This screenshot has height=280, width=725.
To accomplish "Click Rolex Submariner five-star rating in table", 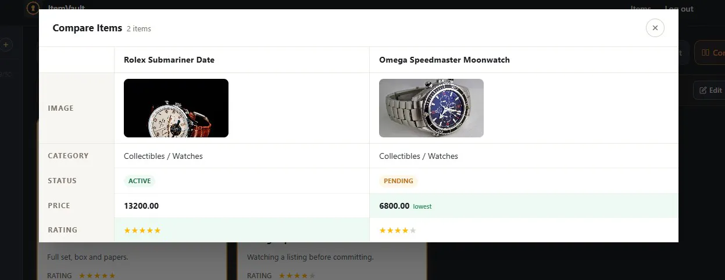I will [142, 230].
